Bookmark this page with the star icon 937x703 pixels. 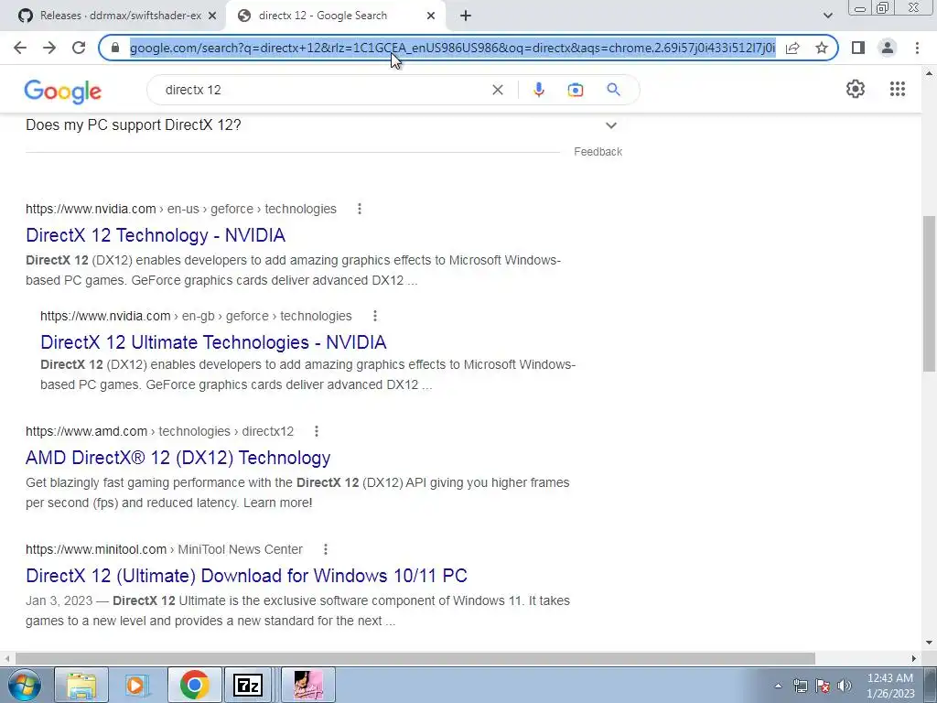click(822, 48)
